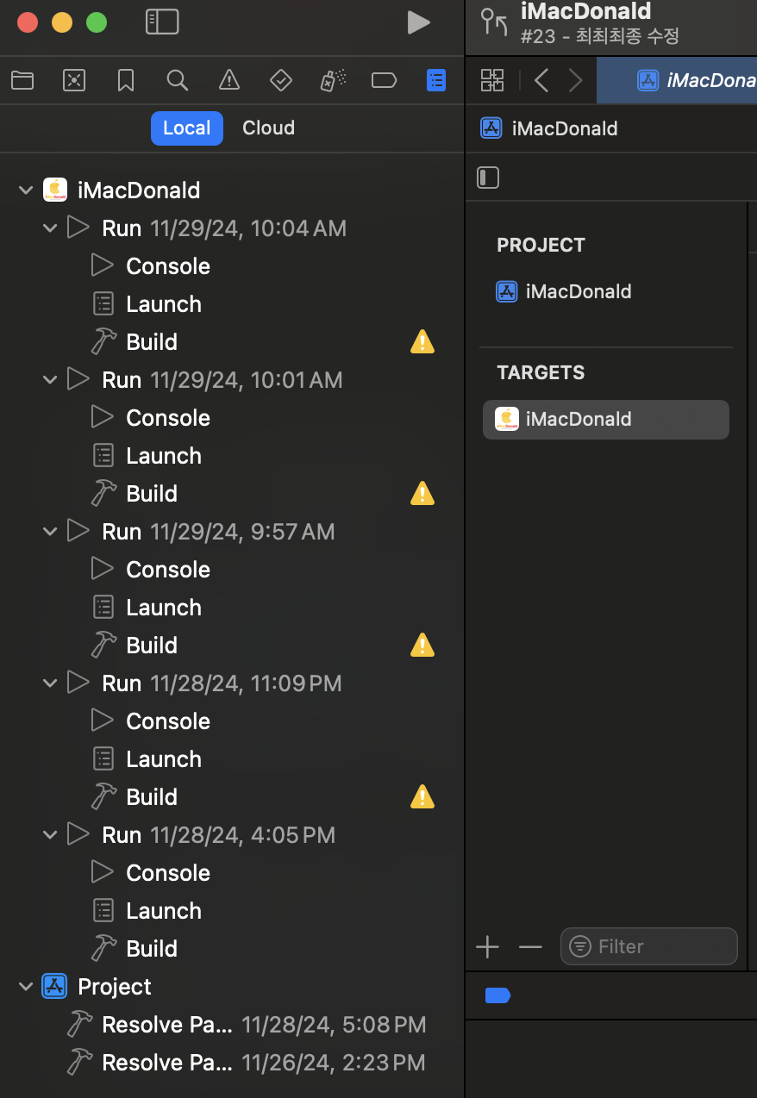Viewport: 757px width, 1098px height.
Task: Click the Filter field below the targets
Action: (x=648, y=946)
